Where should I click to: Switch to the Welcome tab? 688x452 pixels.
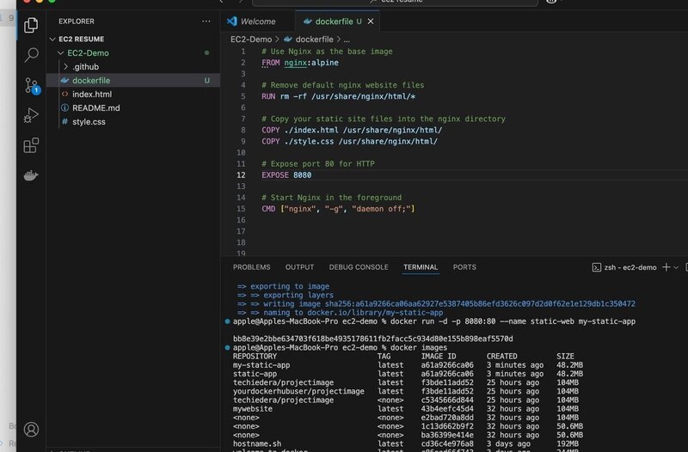click(258, 21)
